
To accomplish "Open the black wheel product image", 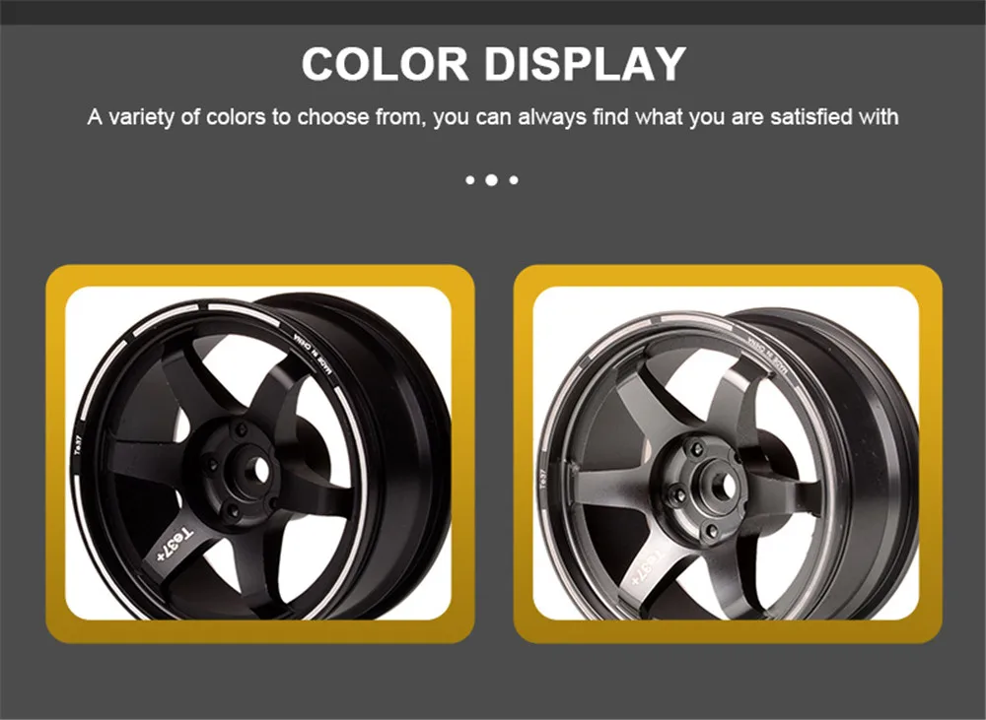I will [x=258, y=453].
